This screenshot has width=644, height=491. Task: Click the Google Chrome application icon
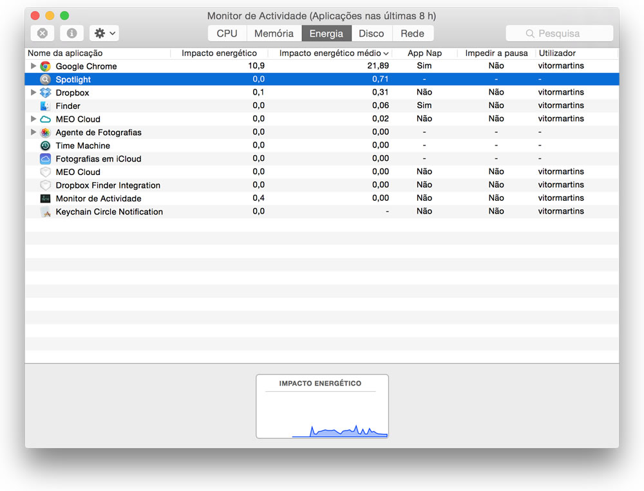[45, 66]
